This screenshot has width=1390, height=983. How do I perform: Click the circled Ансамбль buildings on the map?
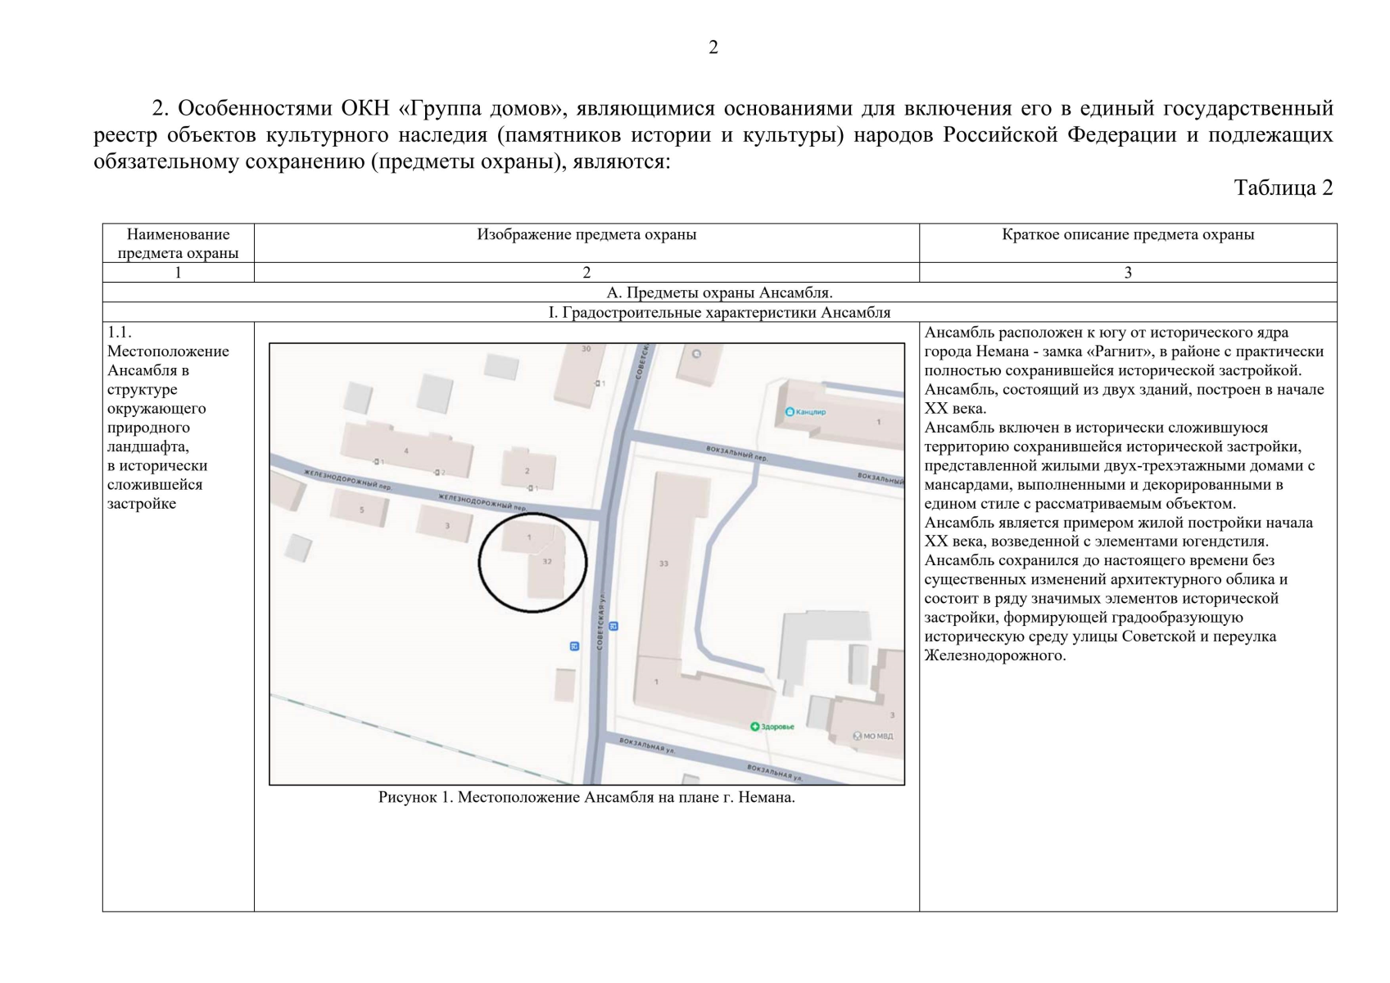point(533,563)
